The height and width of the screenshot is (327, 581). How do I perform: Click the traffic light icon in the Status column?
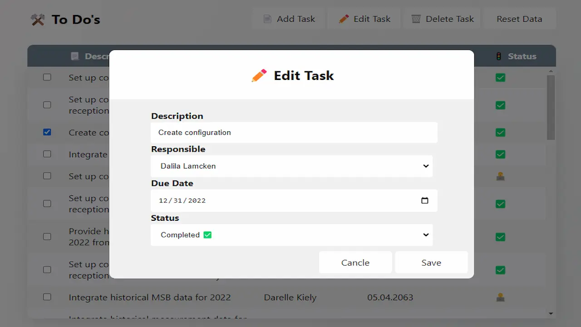click(498, 56)
